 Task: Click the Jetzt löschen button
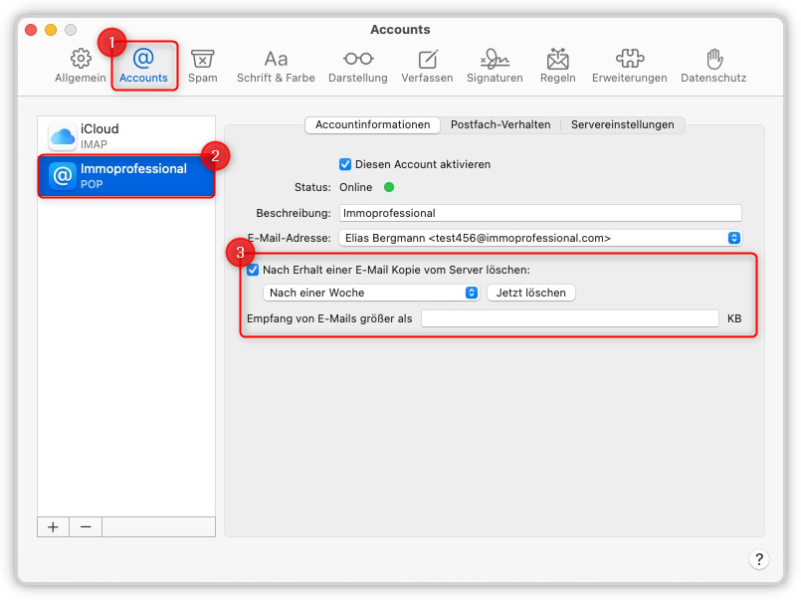point(531,293)
